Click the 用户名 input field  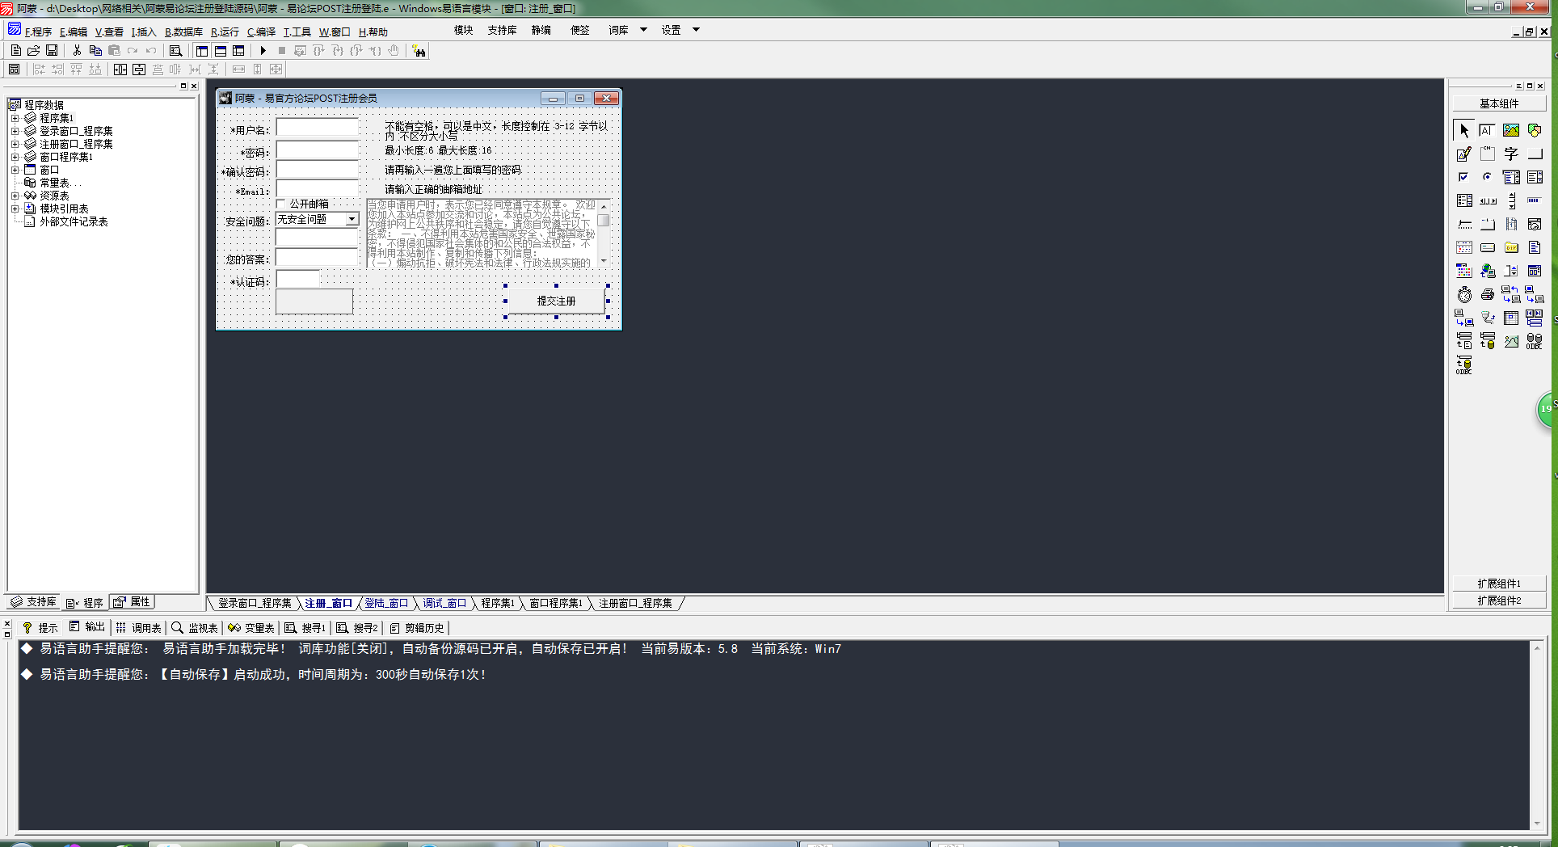(x=317, y=129)
